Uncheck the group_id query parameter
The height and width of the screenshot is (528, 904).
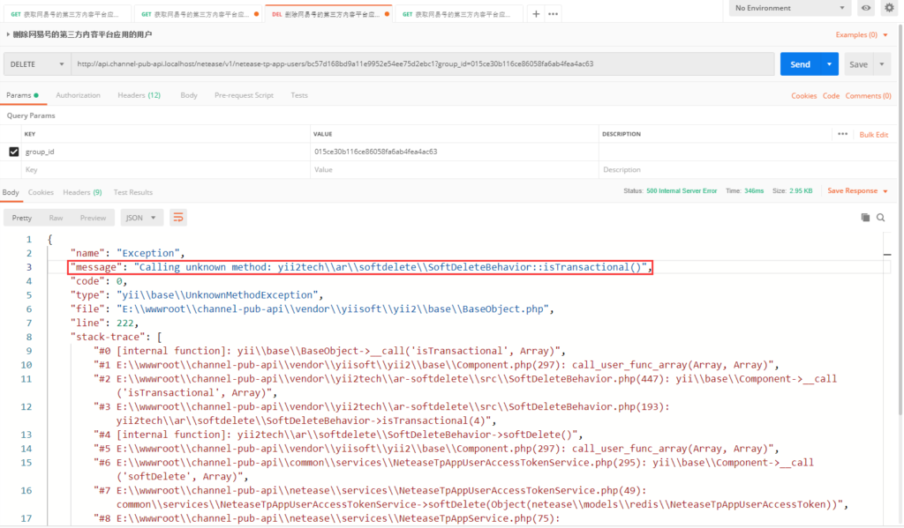click(14, 152)
